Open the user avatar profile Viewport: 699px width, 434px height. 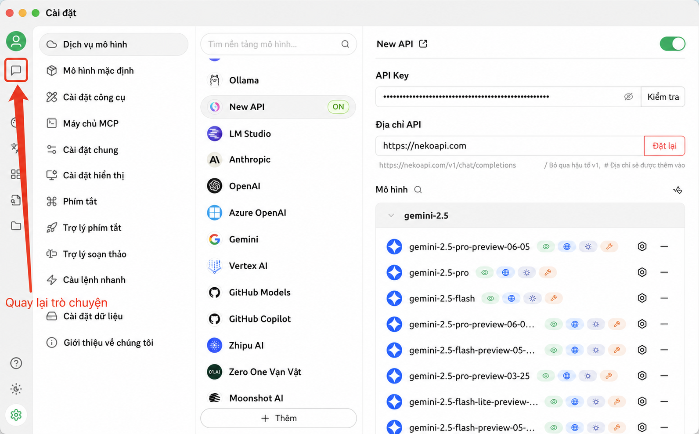(16, 41)
